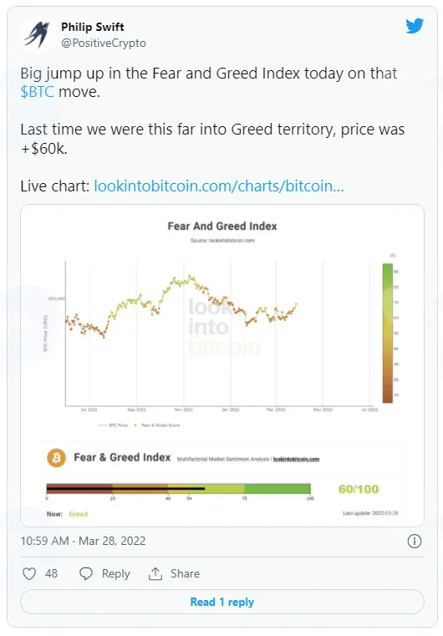Click the chart camera icon above color scale
Viewport: 443px width, 636px height.
[x=392, y=256]
